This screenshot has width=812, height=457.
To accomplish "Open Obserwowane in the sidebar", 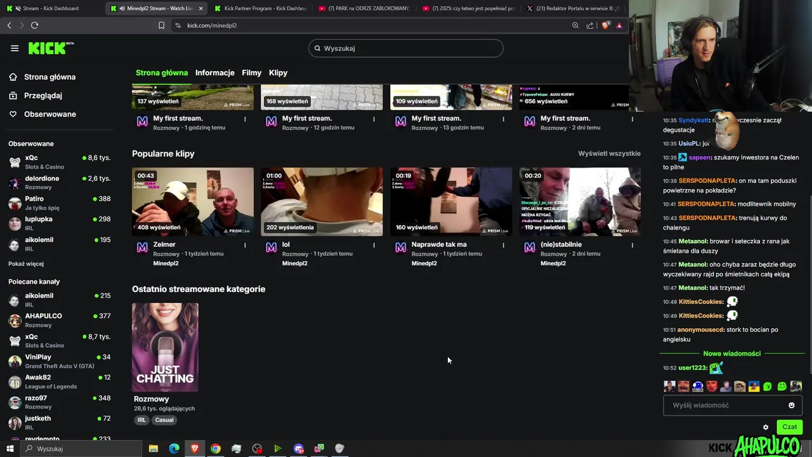I will coord(43,114).
